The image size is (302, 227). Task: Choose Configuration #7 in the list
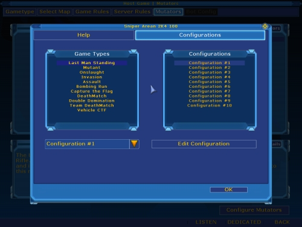coord(210,91)
